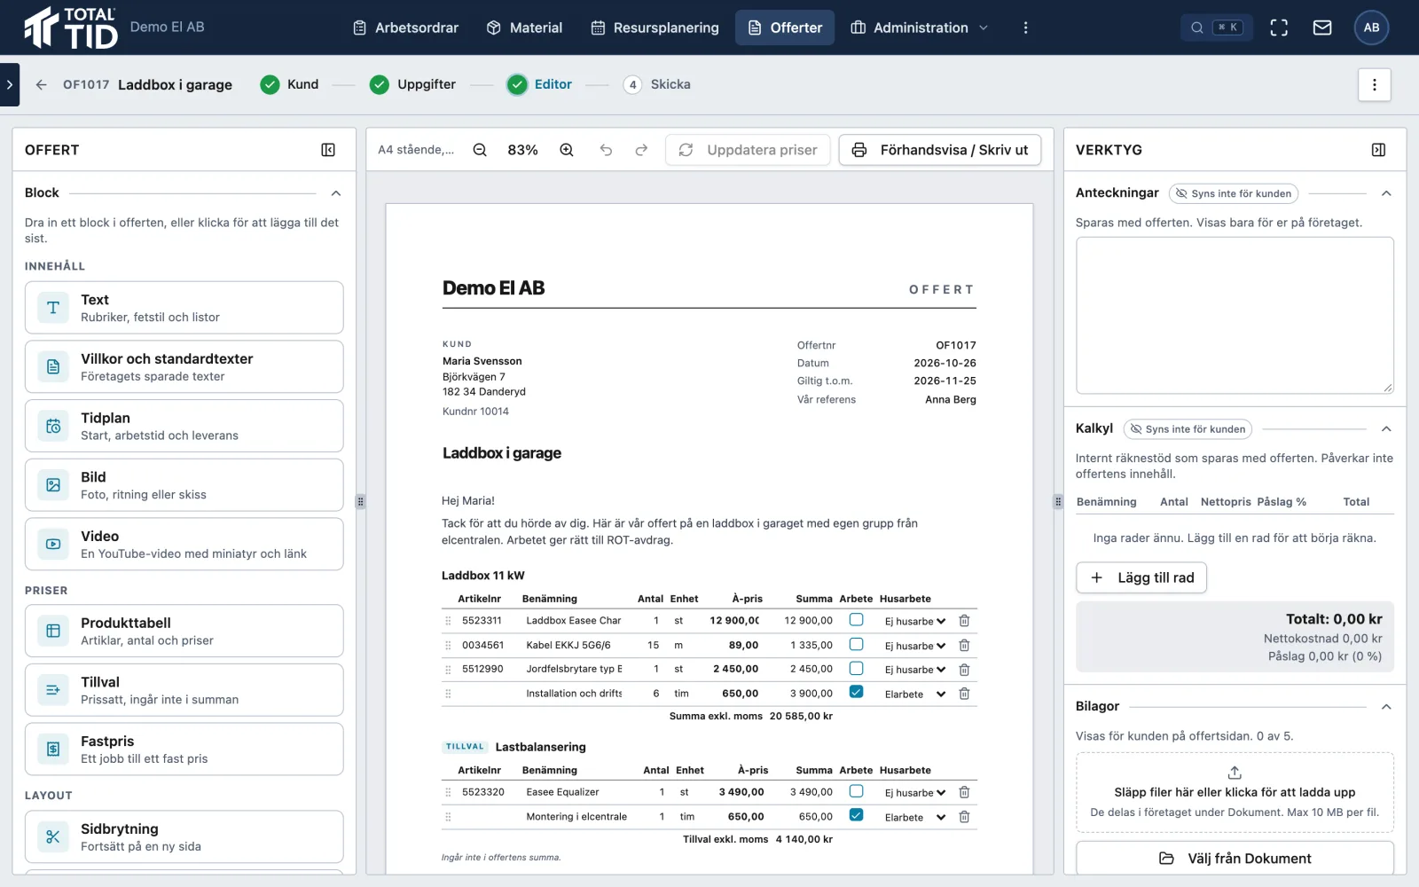Uncheck Arbete for Montering i elcentrale
This screenshot has height=887, width=1419.
[x=856, y=815]
